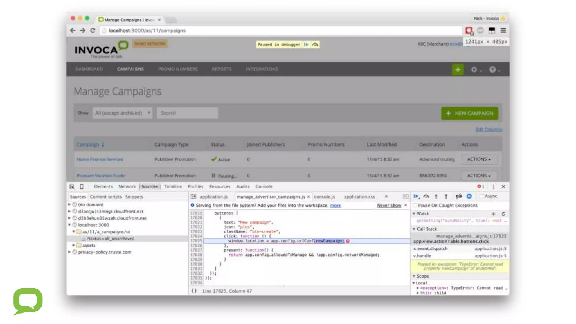Select the x.event.dispatch call stack frame

point(460,249)
